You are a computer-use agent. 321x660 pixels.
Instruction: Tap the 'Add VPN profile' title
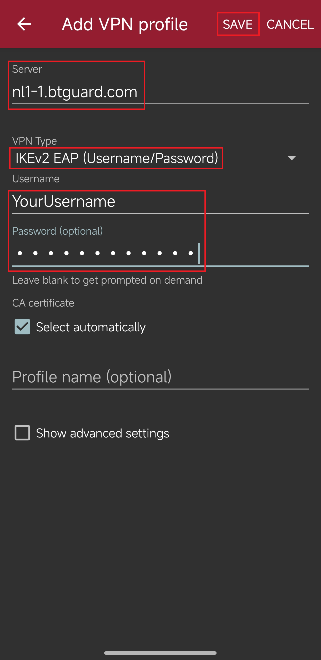point(125,24)
